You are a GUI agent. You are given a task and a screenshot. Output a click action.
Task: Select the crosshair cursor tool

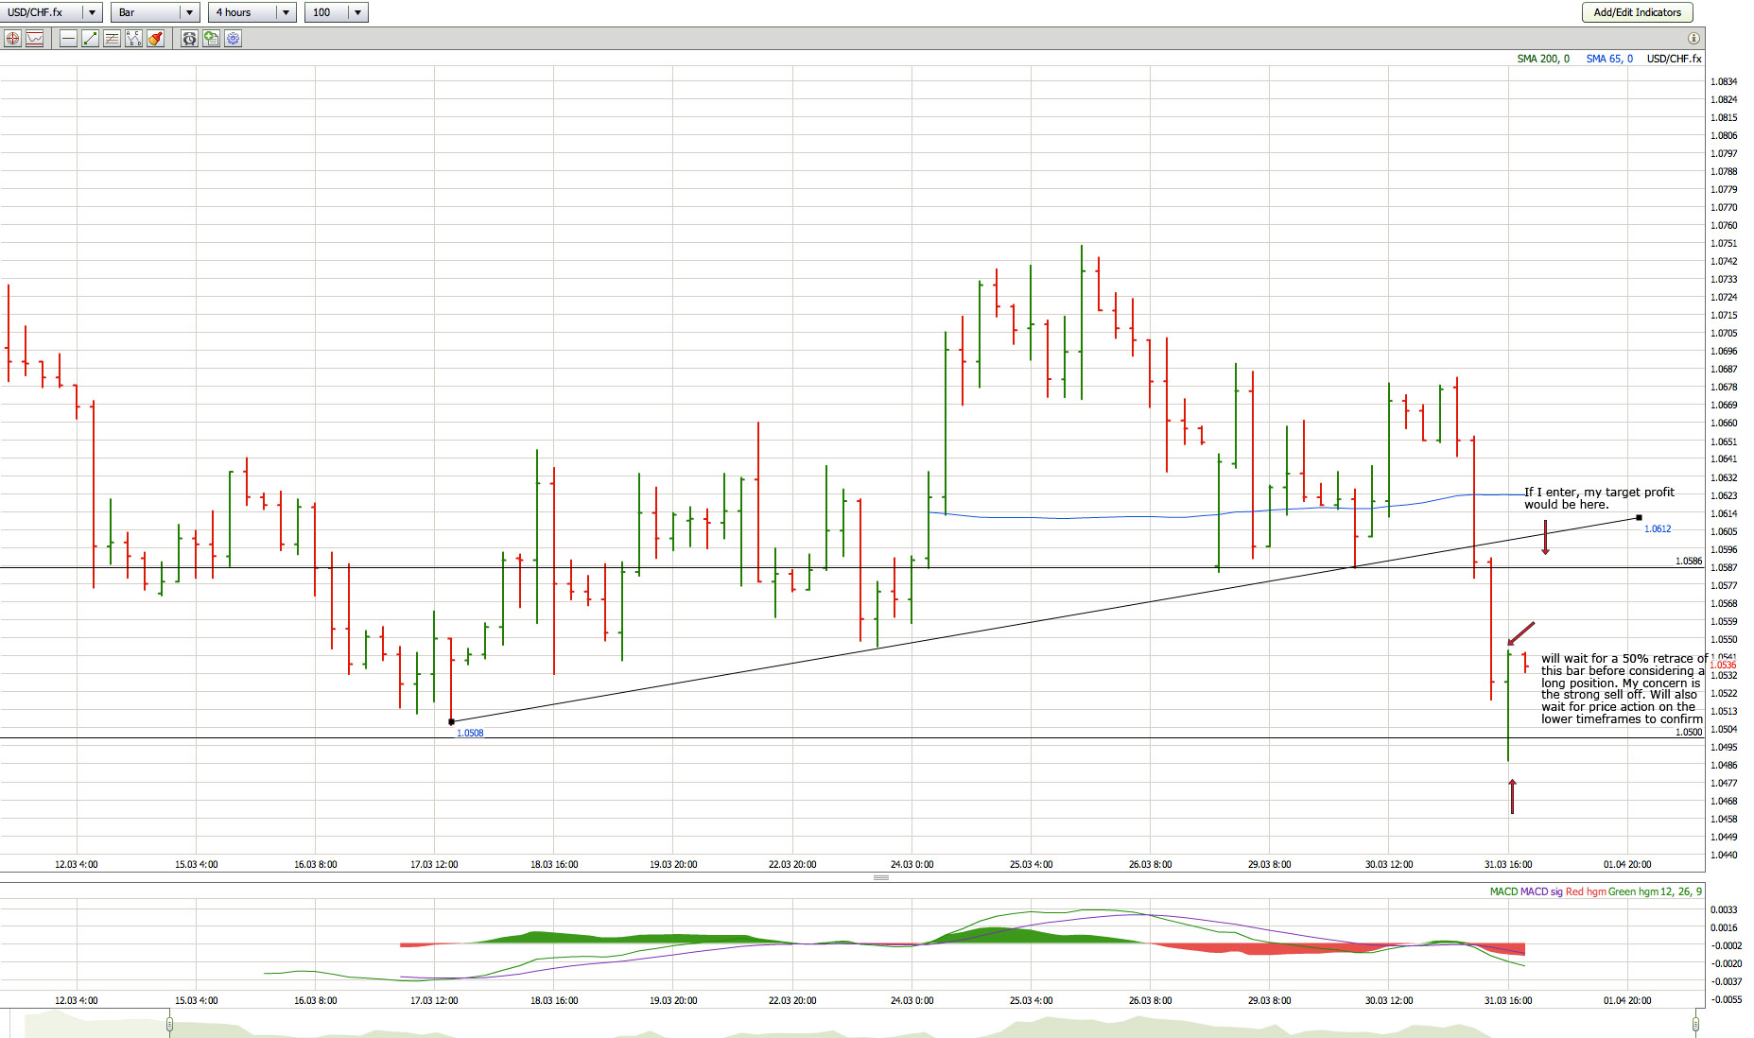(12, 39)
